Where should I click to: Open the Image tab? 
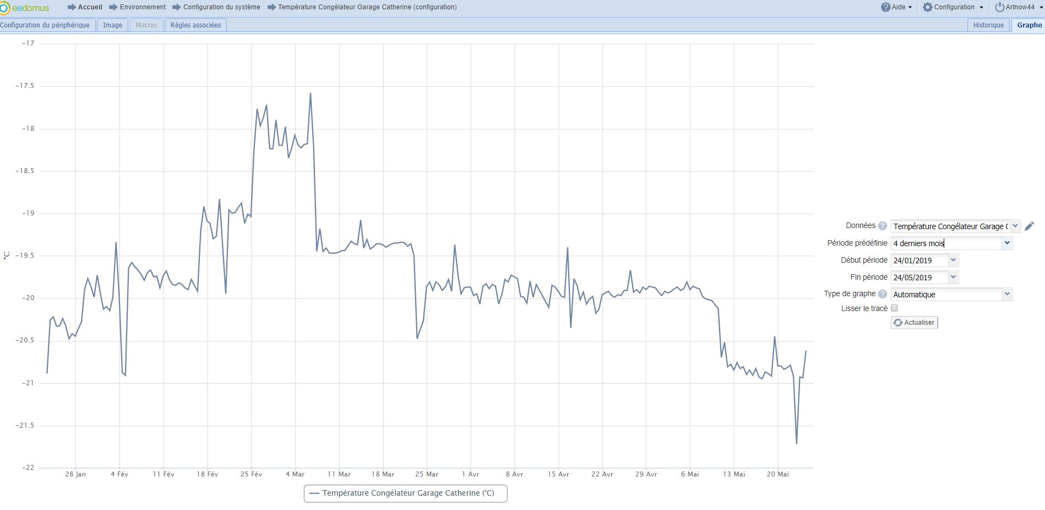pyautogui.click(x=112, y=25)
